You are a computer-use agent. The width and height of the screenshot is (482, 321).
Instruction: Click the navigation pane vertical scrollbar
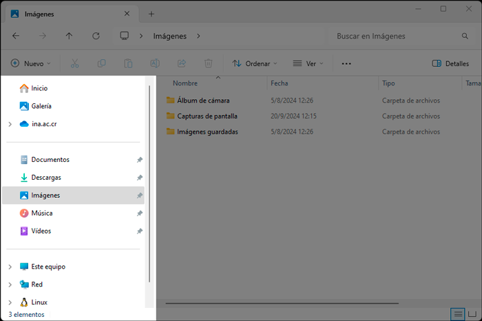pyautogui.click(x=149, y=184)
